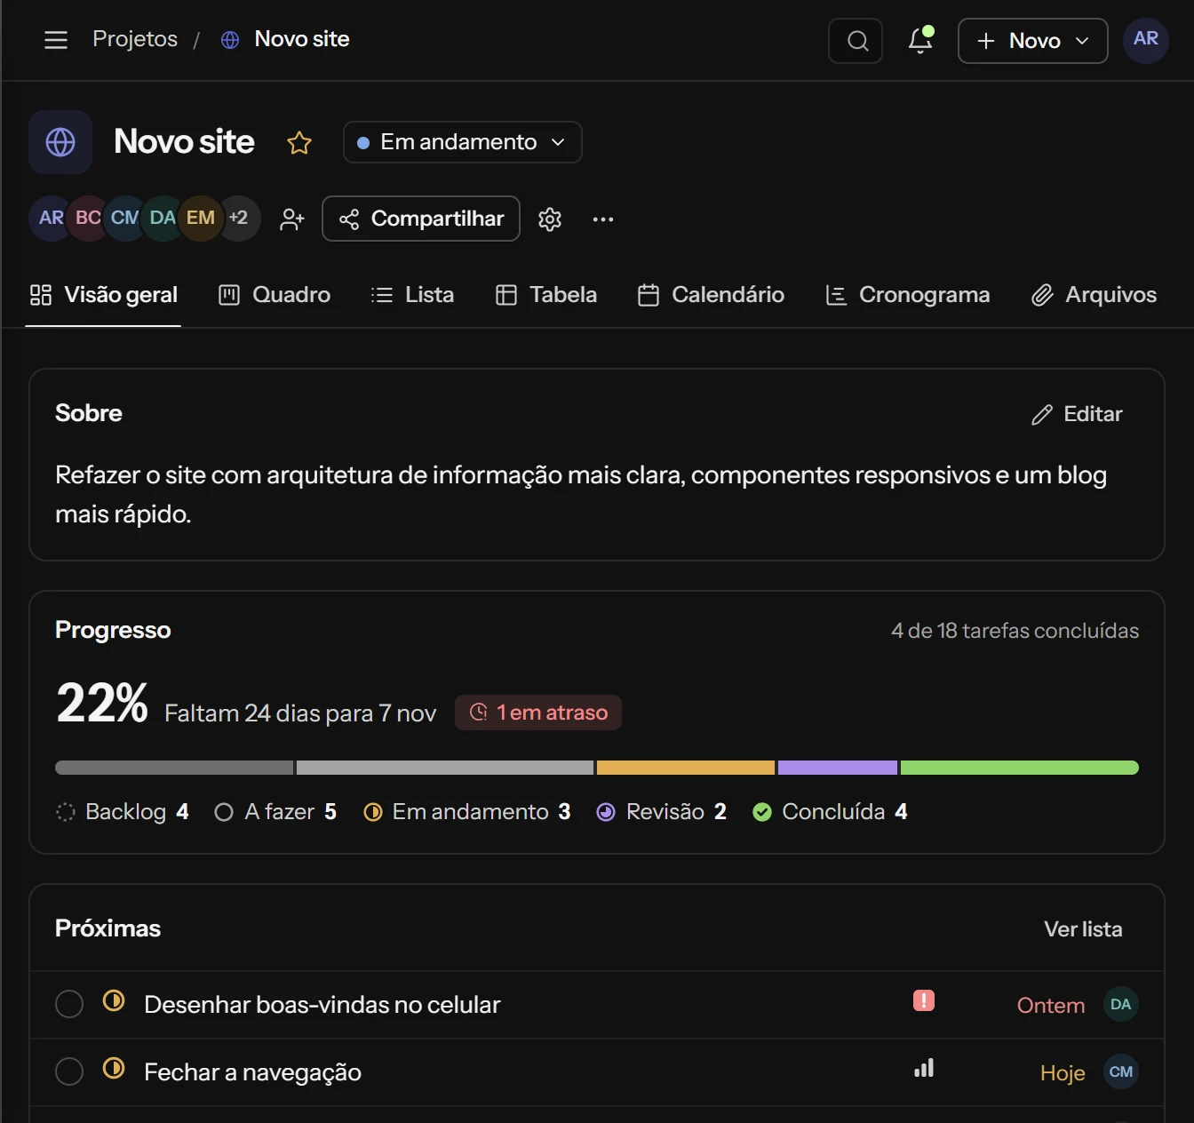This screenshot has height=1123, width=1194.
Task: Mark Desenhar boas-vindas no celular complete
Action: click(x=69, y=1004)
